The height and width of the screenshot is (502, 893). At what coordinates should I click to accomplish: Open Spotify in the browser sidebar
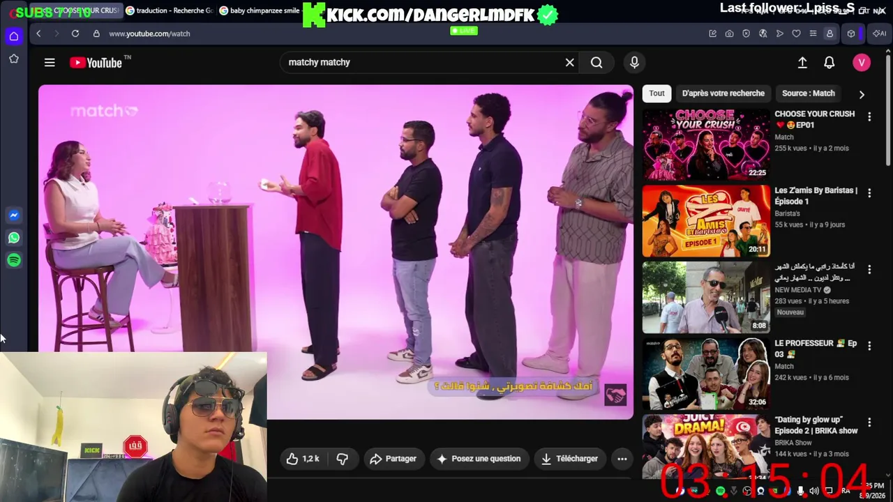[x=14, y=260]
